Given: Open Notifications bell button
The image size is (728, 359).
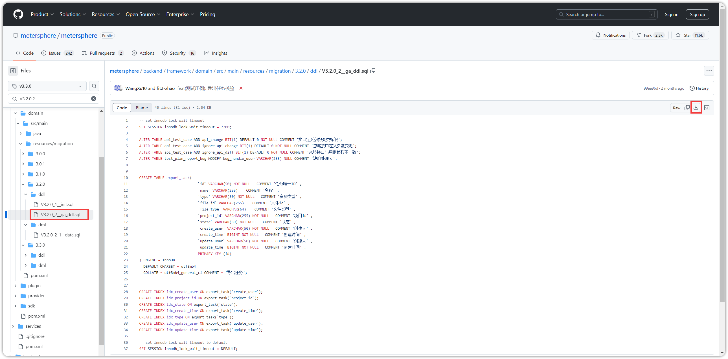Looking at the screenshot, I should (x=610, y=35).
